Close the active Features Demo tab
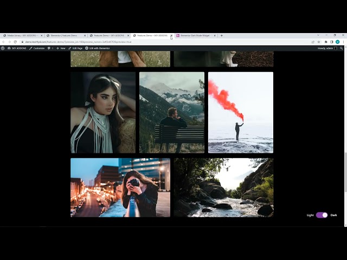 [x=171, y=35]
